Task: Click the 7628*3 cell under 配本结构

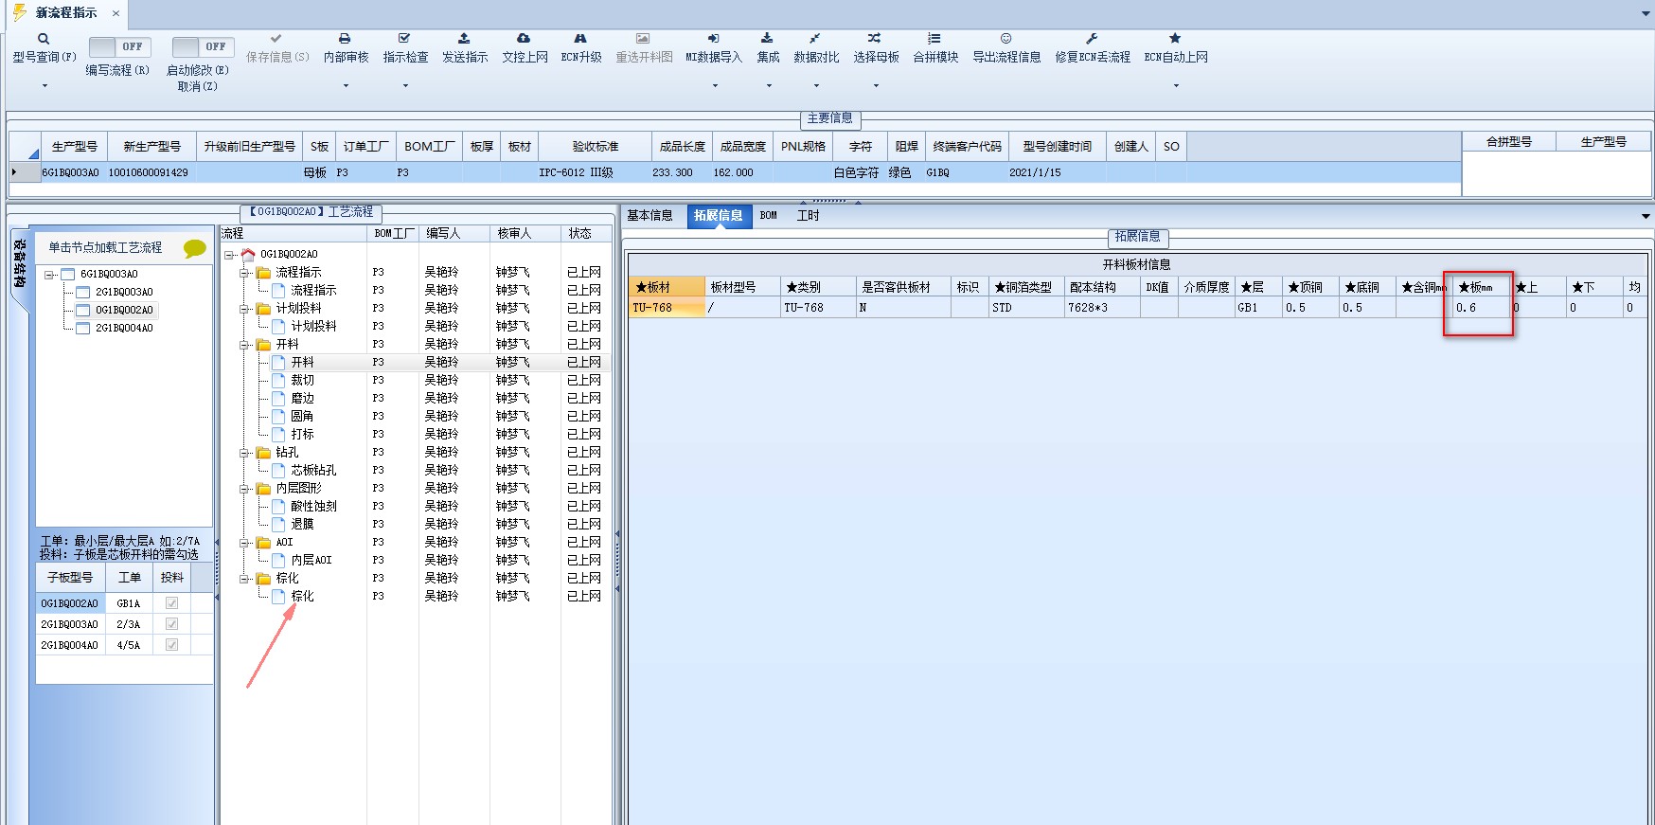Action: 1102,308
